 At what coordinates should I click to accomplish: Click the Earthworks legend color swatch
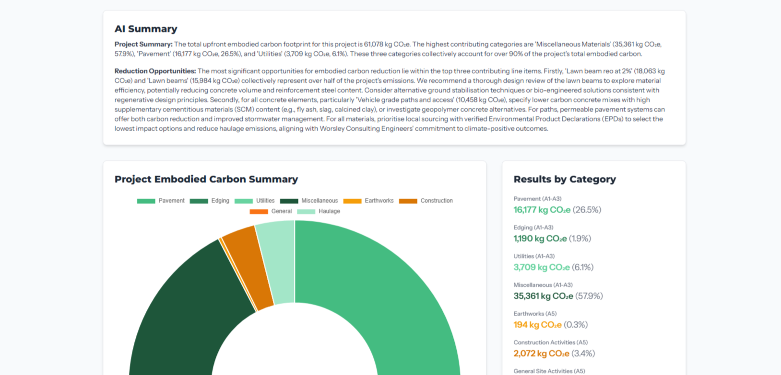click(352, 201)
